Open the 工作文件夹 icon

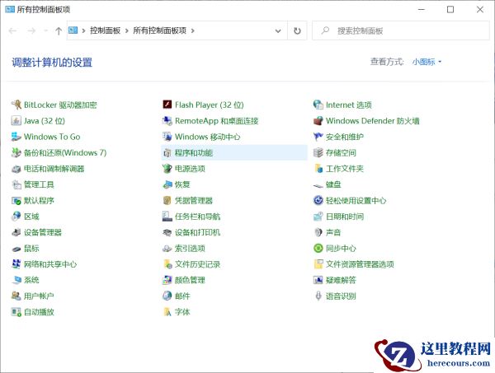point(318,169)
